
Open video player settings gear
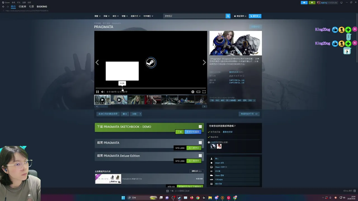click(x=193, y=92)
